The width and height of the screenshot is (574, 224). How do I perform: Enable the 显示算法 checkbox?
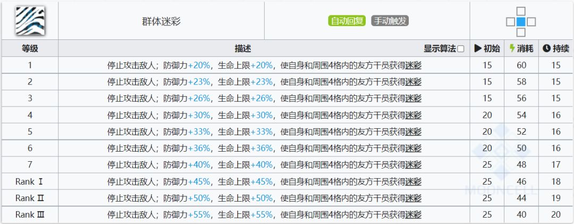click(x=461, y=49)
